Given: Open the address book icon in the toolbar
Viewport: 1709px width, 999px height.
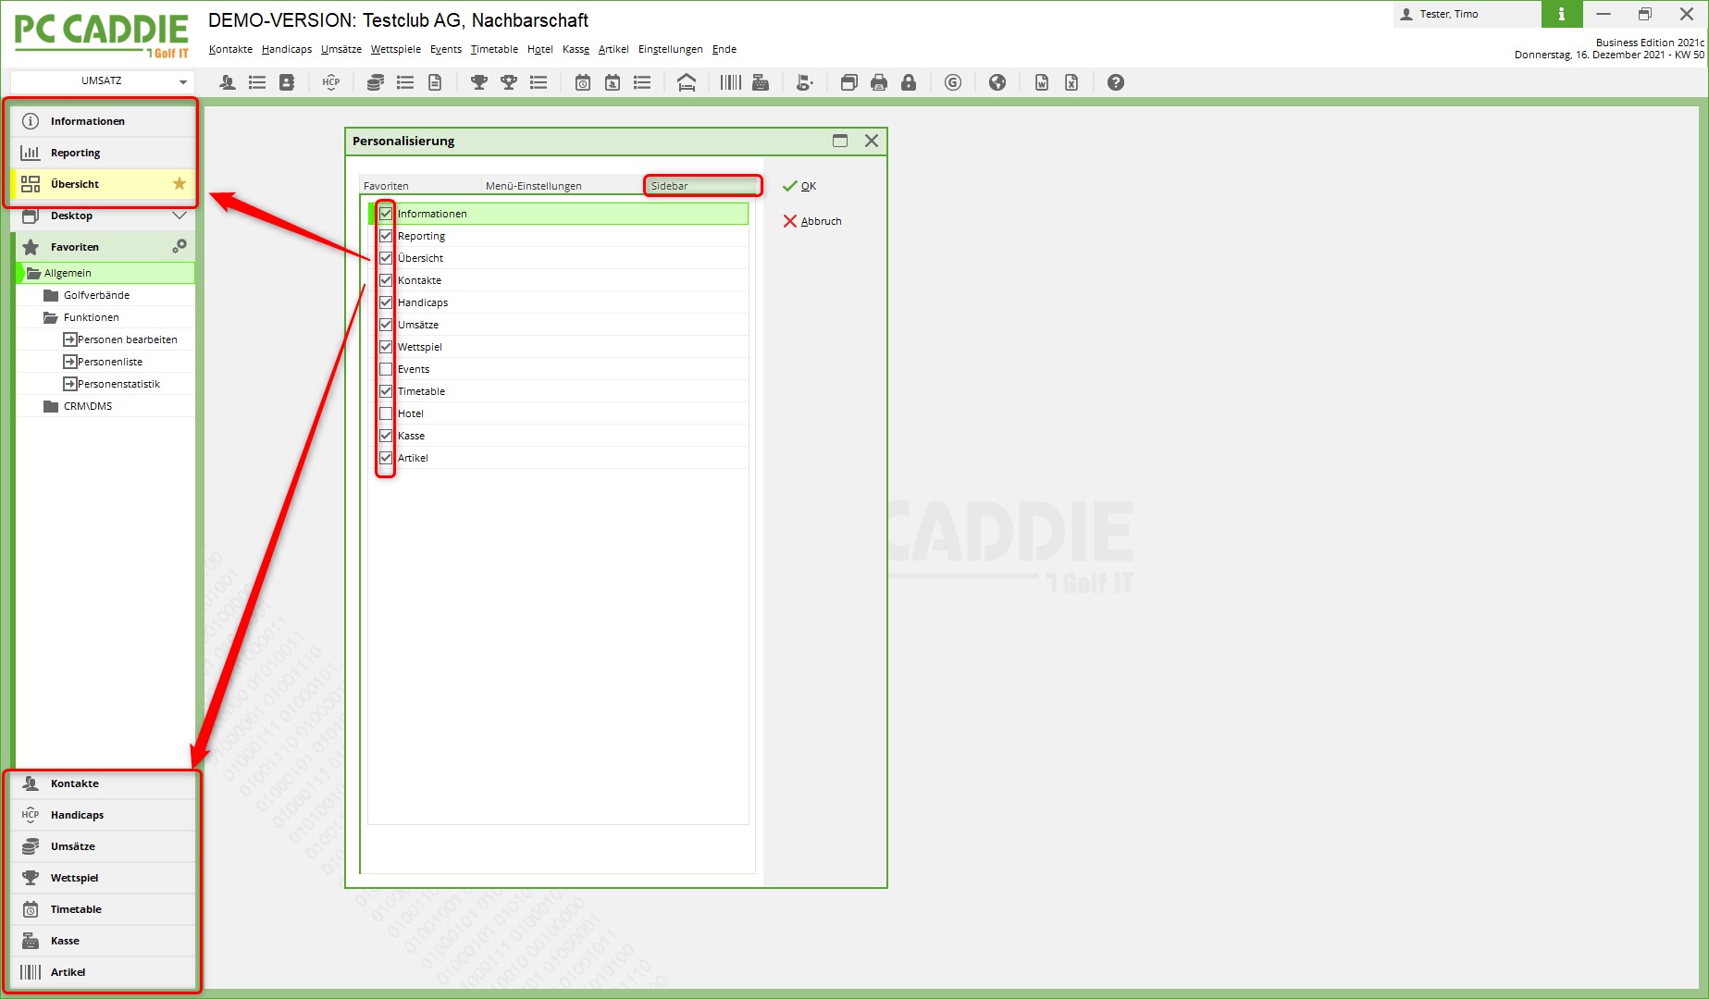Looking at the screenshot, I should [287, 82].
